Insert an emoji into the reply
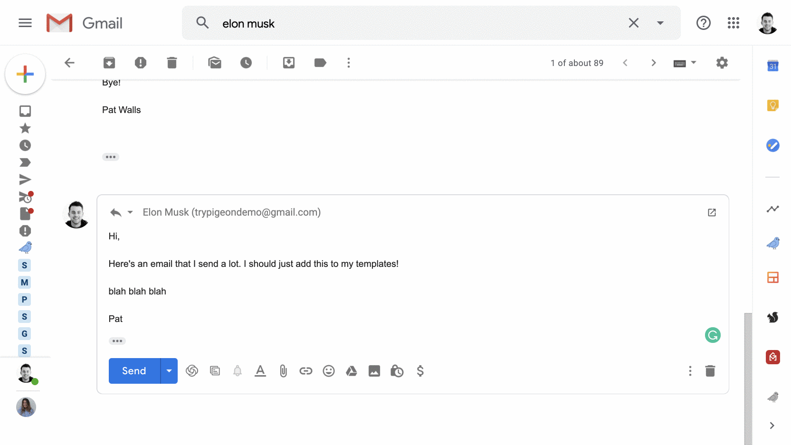The width and height of the screenshot is (791, 445). pos(329,371)
